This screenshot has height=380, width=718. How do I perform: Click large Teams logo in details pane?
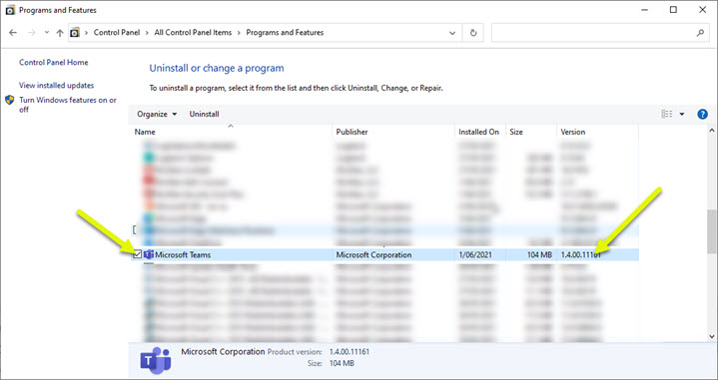[155, 360]
